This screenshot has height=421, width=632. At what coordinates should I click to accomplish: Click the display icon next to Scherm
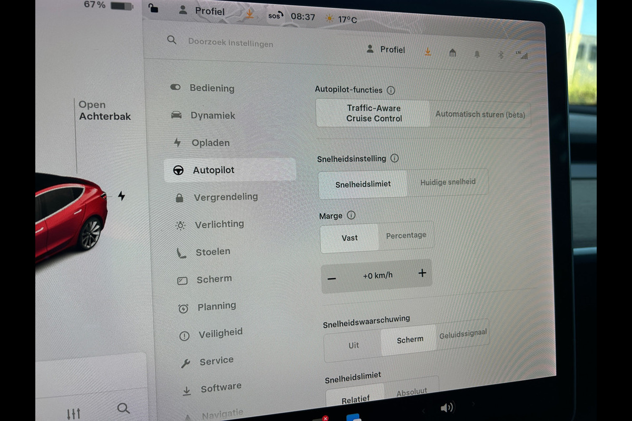pos(182,281)
